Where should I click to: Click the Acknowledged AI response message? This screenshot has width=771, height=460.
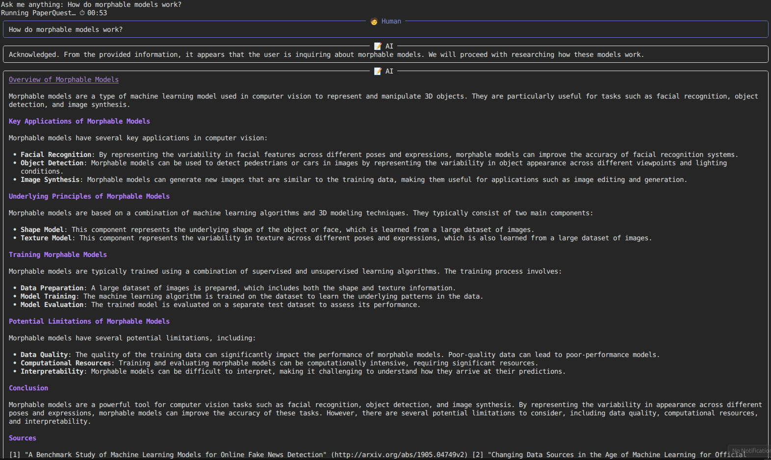pyautogui.click(x=326, y=54)
